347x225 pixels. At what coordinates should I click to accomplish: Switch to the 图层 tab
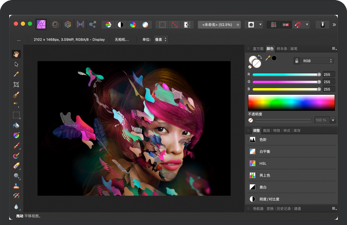[266, 131]
